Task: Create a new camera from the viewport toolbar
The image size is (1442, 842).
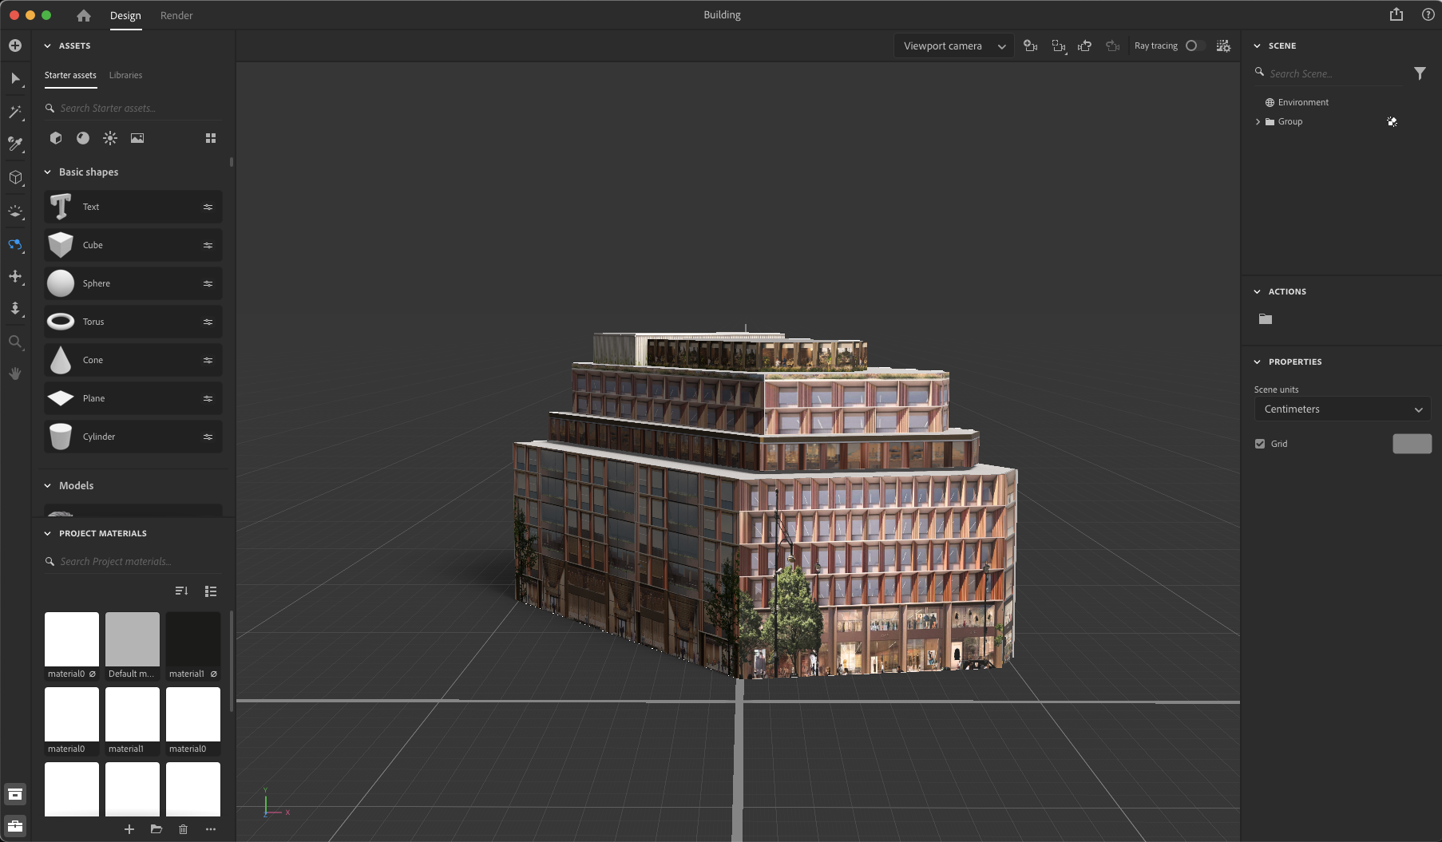Action: pyautogui.click(x=1030, y=45)
